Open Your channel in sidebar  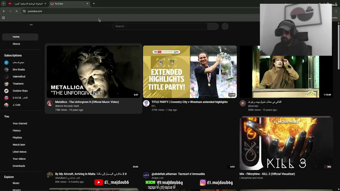(x=20, y=124)
